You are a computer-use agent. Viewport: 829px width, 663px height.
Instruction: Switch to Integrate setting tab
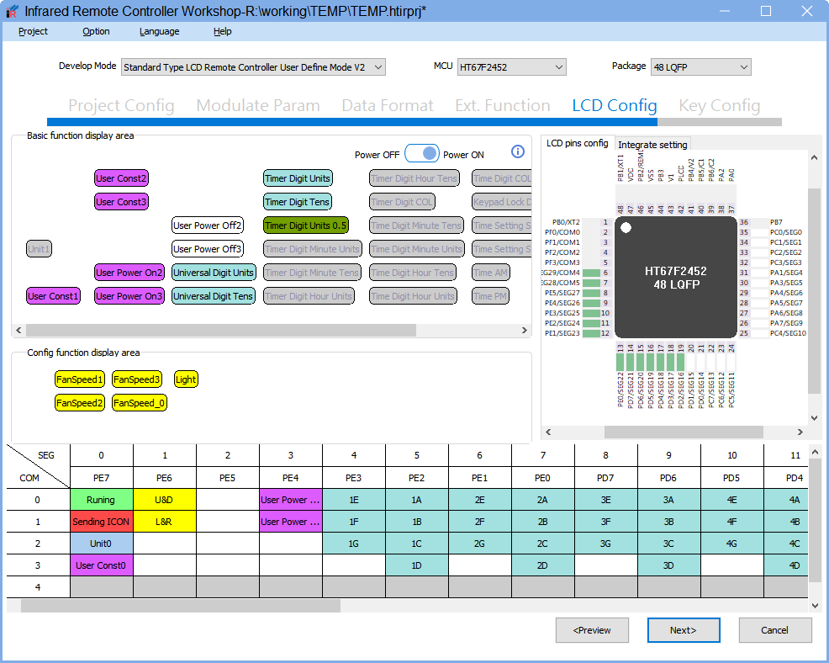click(653, 145)
